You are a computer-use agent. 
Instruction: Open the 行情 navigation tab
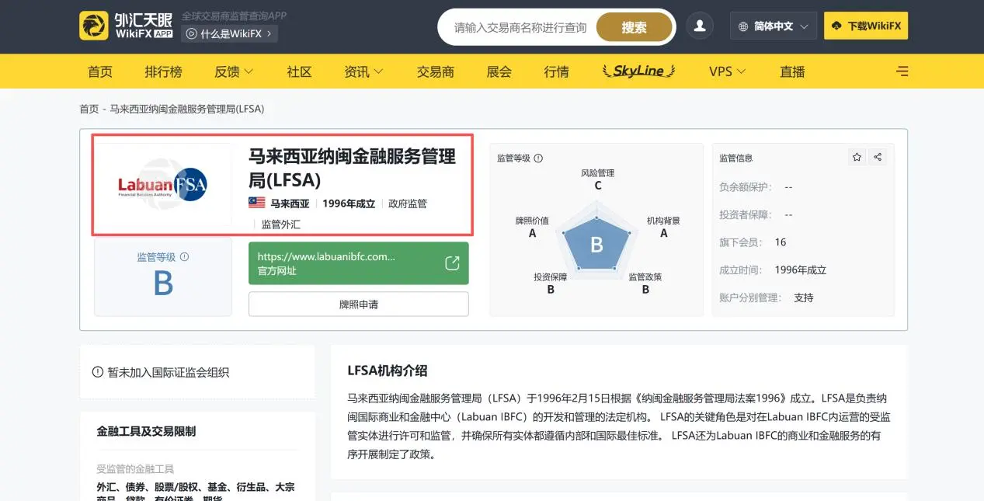(x=557, y=71)
